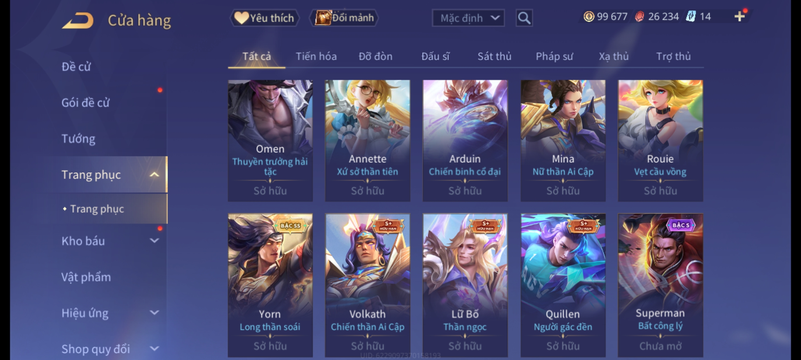801x360 pixels.
Task: Open Gói đề cử in sidebar
Action: tap(85, 103)
